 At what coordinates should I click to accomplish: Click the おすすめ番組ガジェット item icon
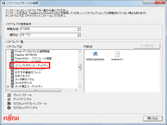click(12, 72)
